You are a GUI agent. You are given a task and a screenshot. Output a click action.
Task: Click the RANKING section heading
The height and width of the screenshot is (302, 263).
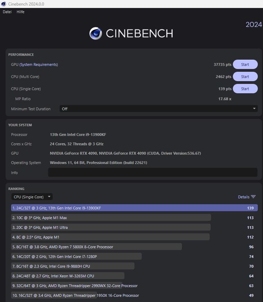[16, 189]
